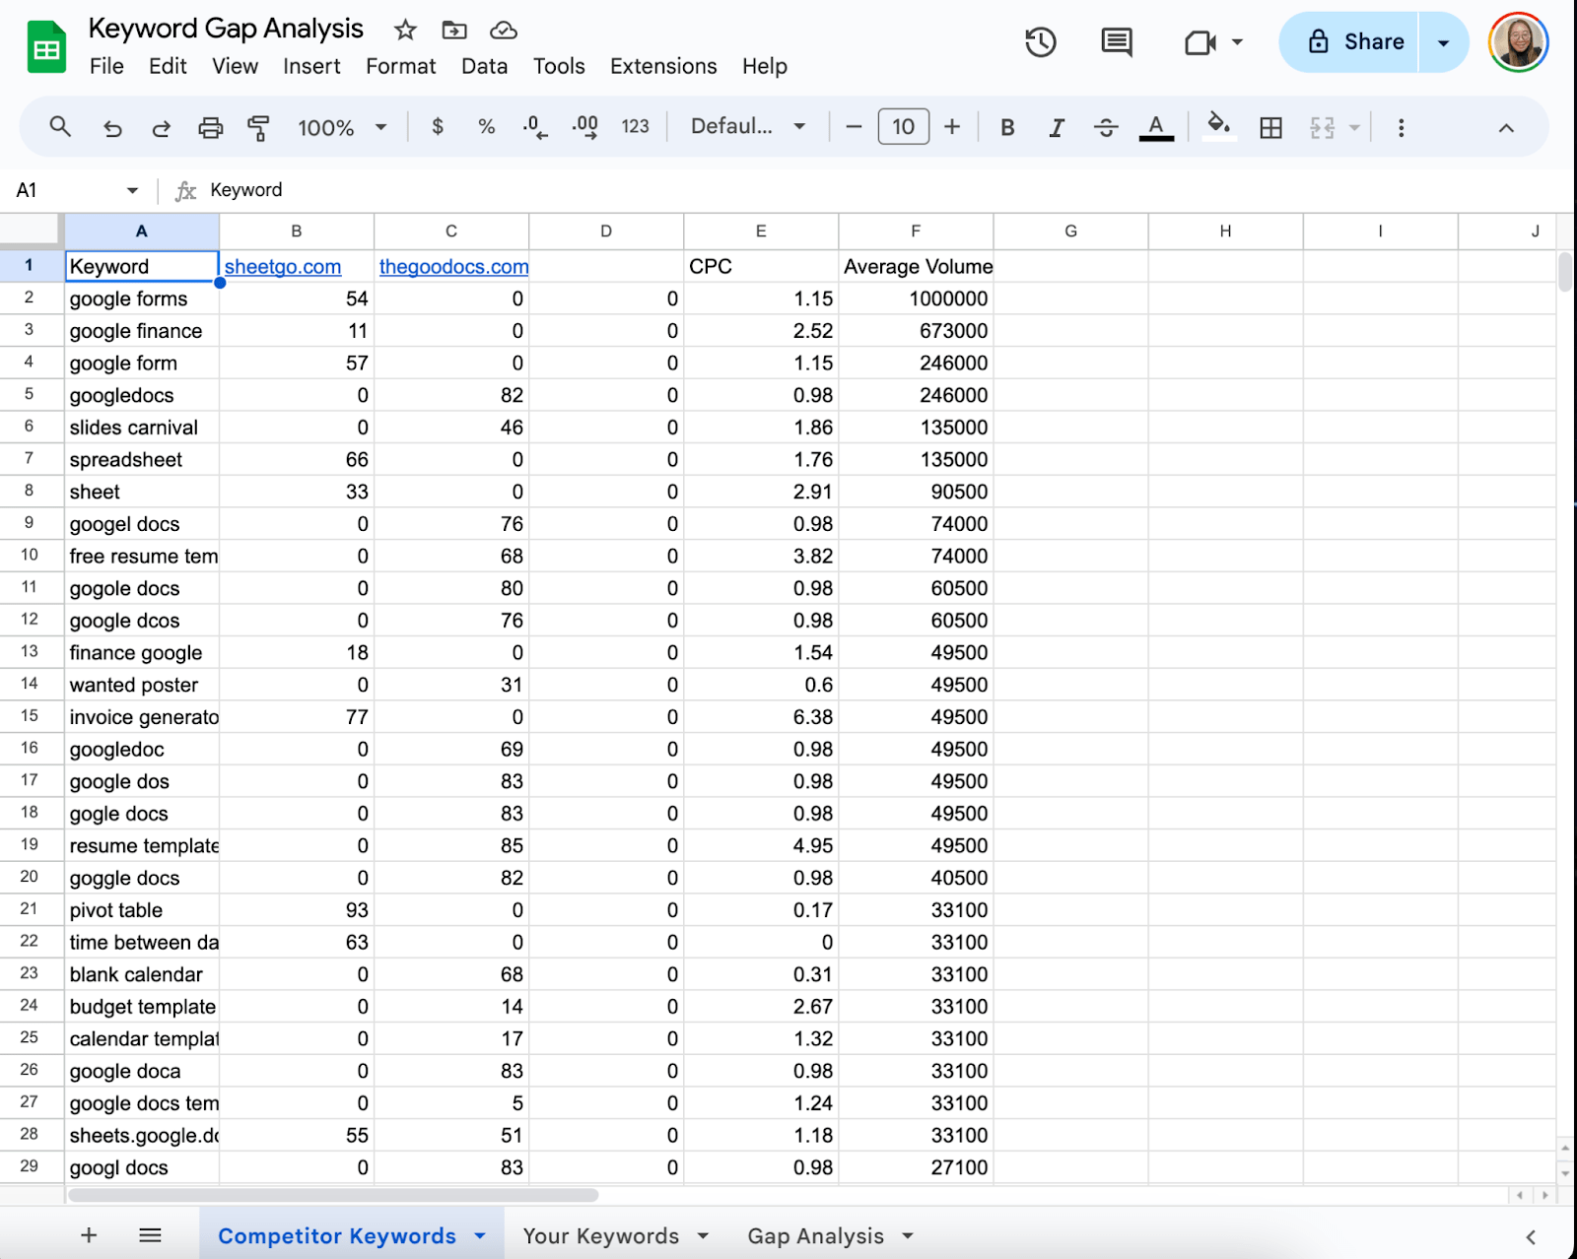Image resolution: width=1577 pixels, height=1259 pixels.
Task: Click the undo arrow icon
Action: 112,127
